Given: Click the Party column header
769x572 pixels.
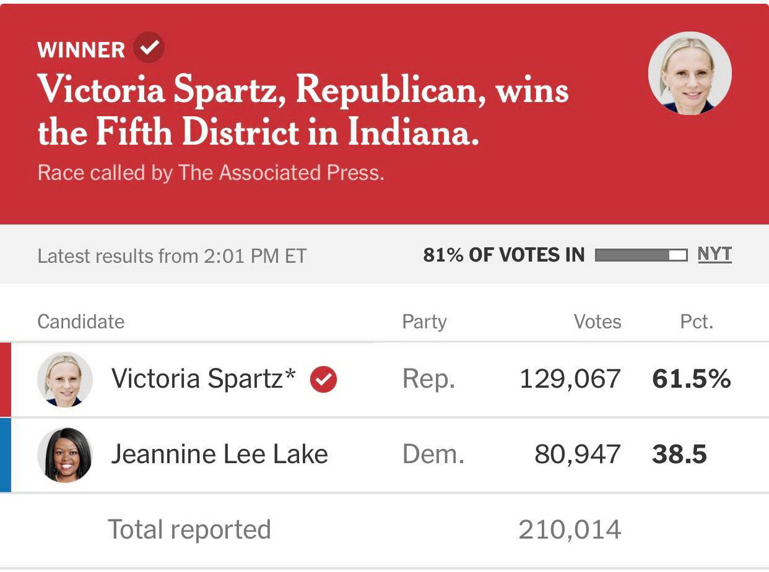Looking at the screenshot, I should (424, 322).
